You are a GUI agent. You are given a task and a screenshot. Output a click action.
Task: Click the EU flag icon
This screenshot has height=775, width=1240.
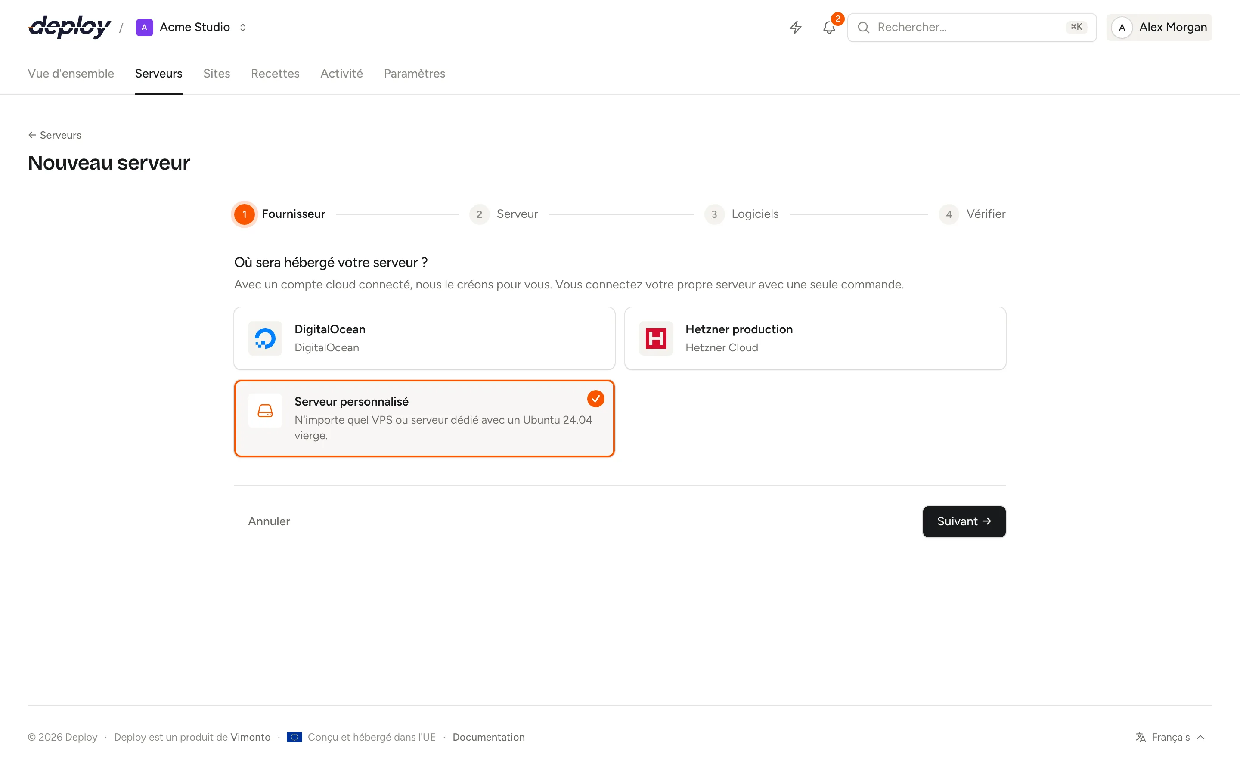(294, 737)
